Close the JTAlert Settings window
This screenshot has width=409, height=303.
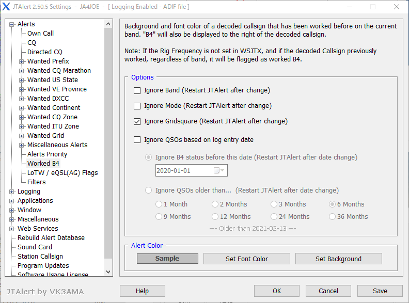[x=396, y=7]
